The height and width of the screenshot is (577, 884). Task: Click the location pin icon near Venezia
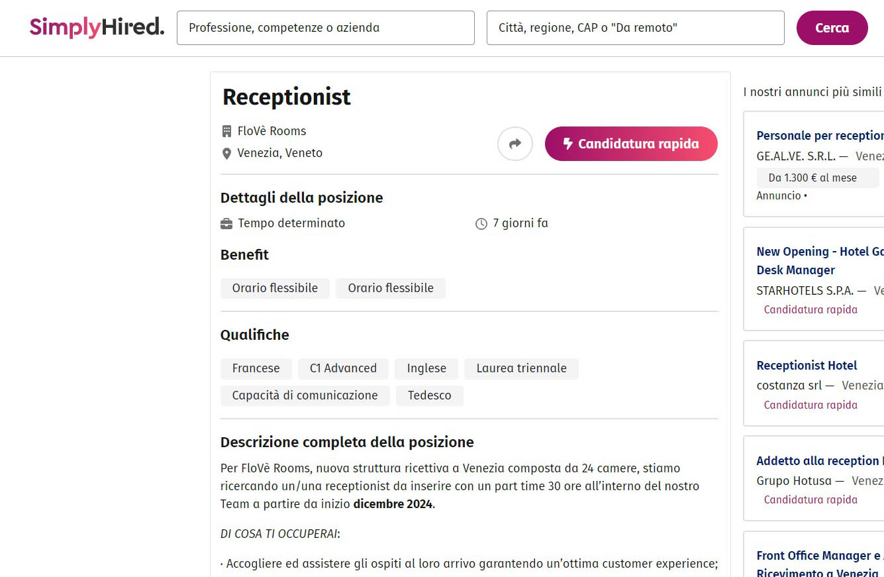pyautogui.click(x=226, y=154)
